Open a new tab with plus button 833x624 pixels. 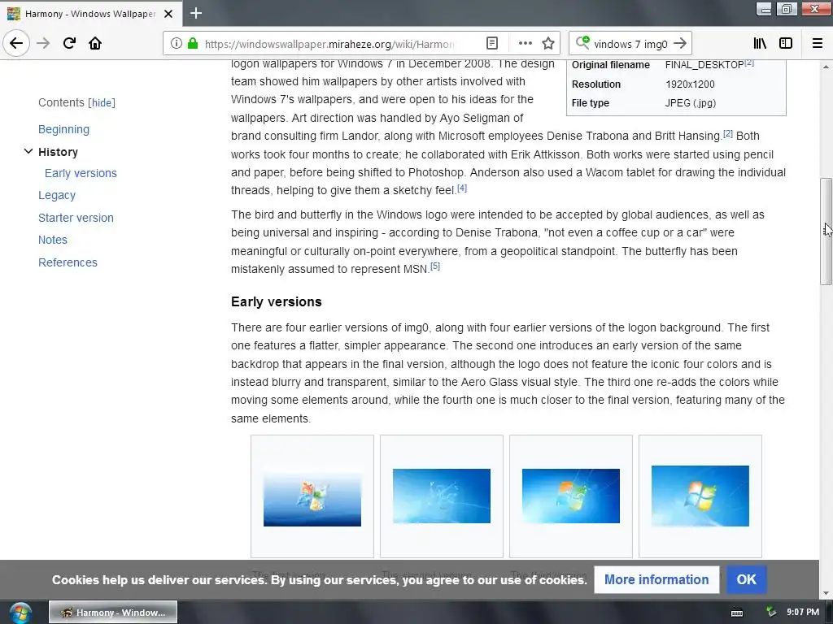coord(196,13)
